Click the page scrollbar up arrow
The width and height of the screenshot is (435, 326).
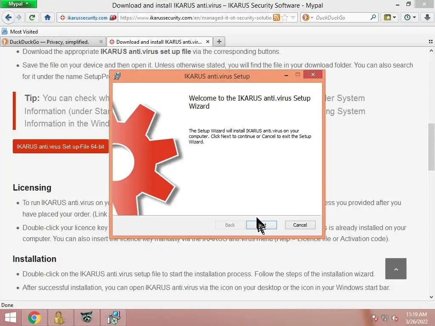[x=431, y=51]
